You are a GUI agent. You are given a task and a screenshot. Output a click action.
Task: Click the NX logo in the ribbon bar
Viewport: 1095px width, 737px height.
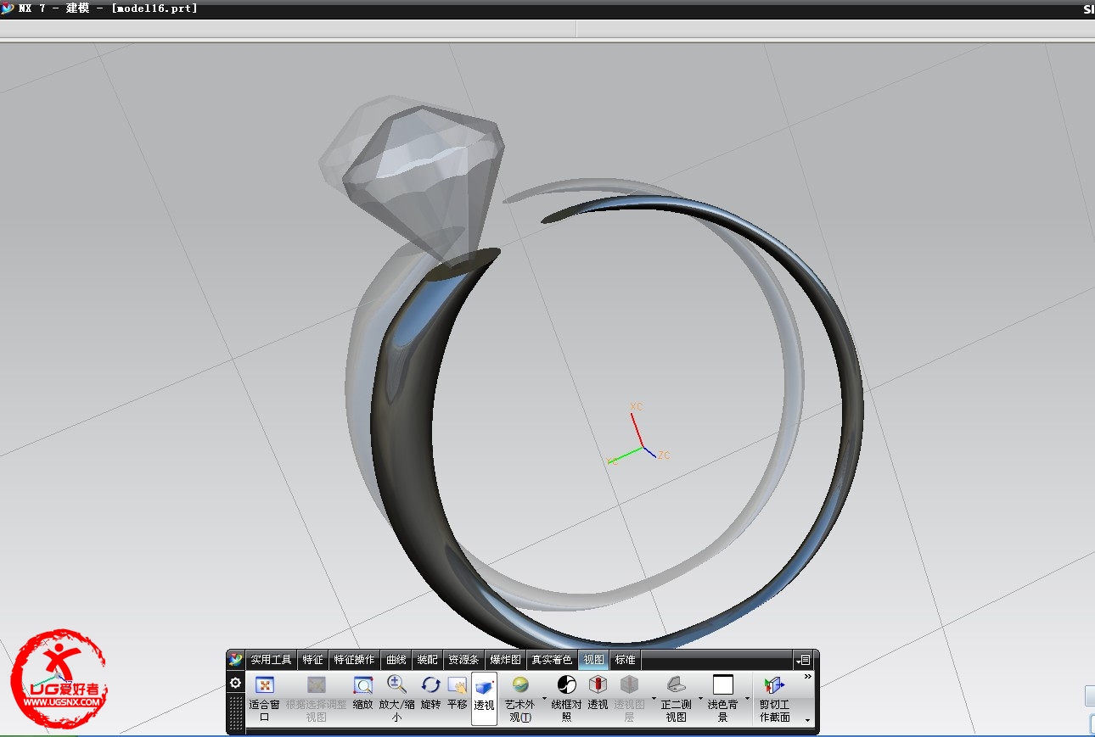pos(236,659)
